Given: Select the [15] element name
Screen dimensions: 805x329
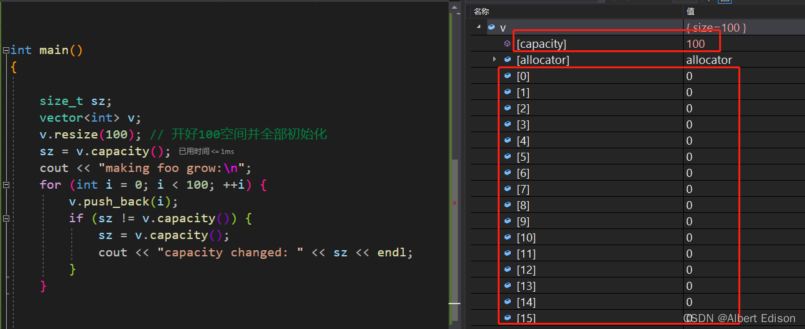Looking at the screenshot, I should point(526,318).
